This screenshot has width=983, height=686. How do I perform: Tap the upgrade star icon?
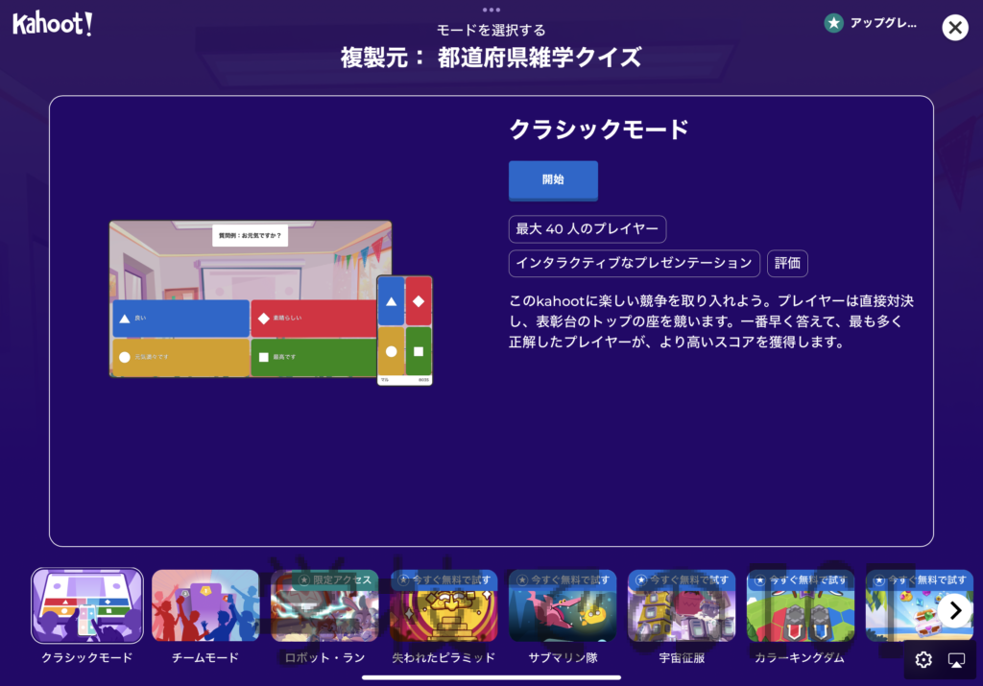pyautogui.click(x=834, y=23)
